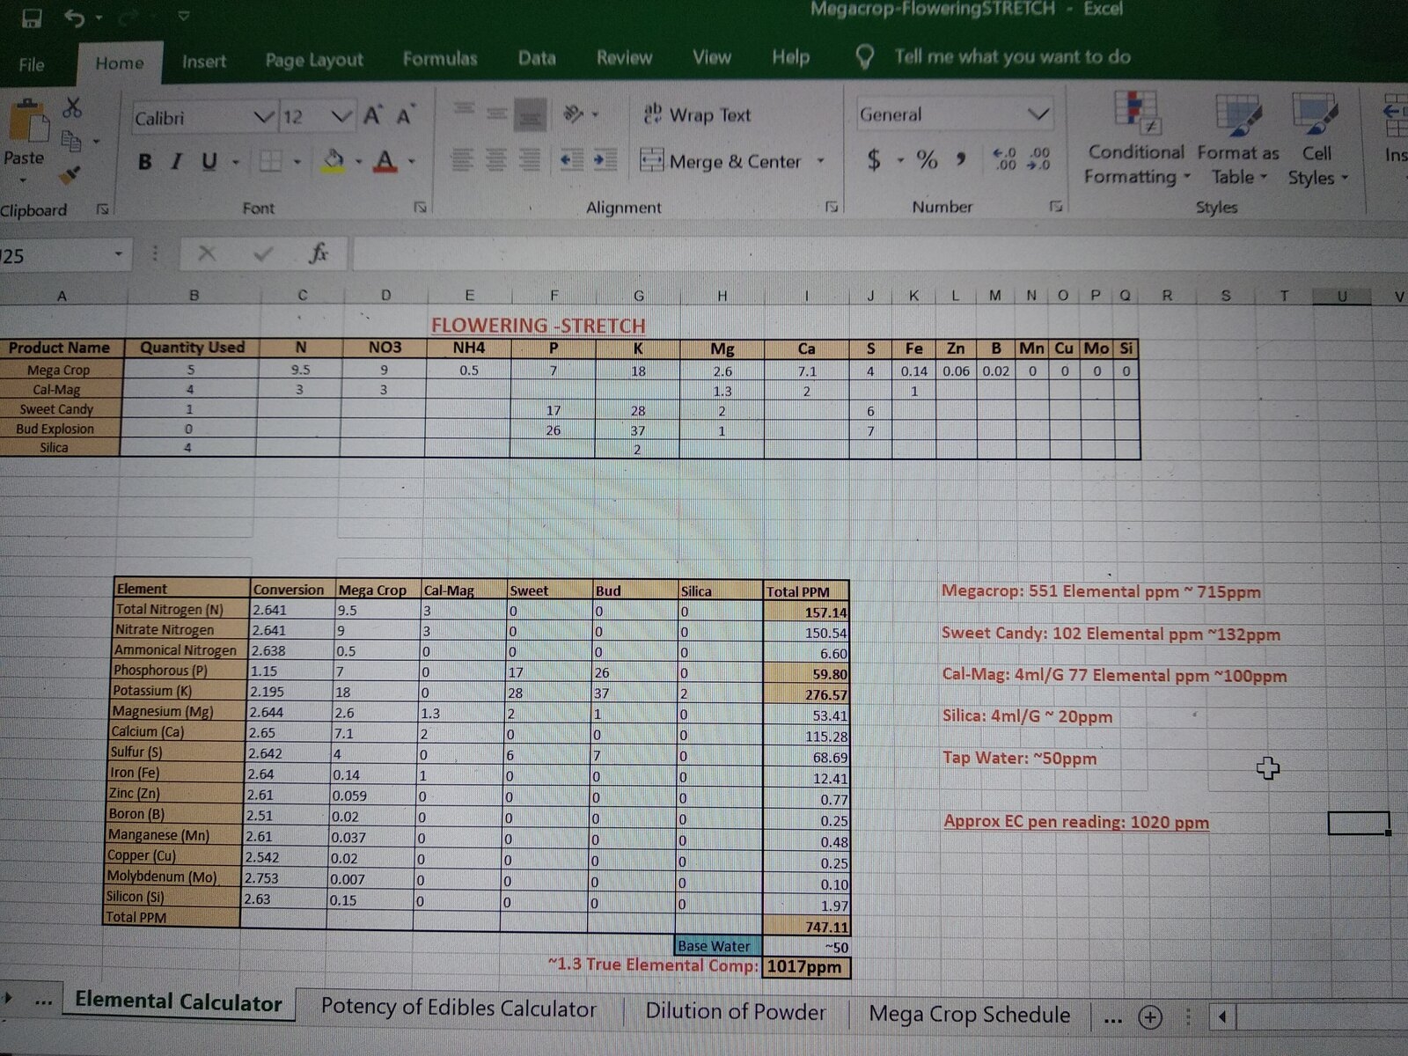Open the General number format dropdown
Viewport: 1408px width, 1056px height.
point(1038,114)
